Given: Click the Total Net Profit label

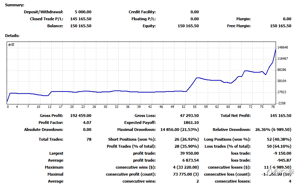Looking at the screenshot, I should [236, 116].
